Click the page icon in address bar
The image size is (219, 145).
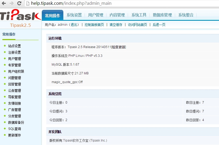pos(28,3)
